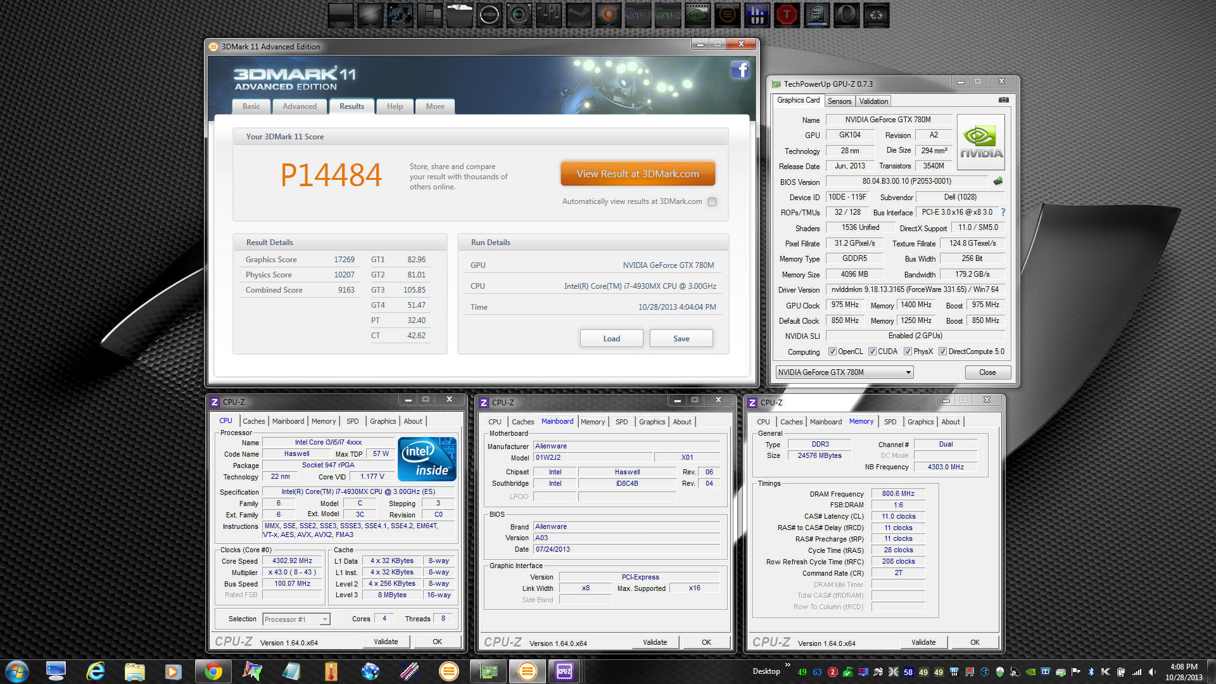Click the GPU-Z screenshot camera icon

click(x=1003, y=100)
